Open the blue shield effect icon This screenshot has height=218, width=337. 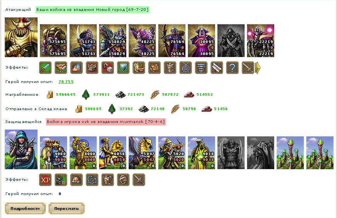[x=123, y=68]
